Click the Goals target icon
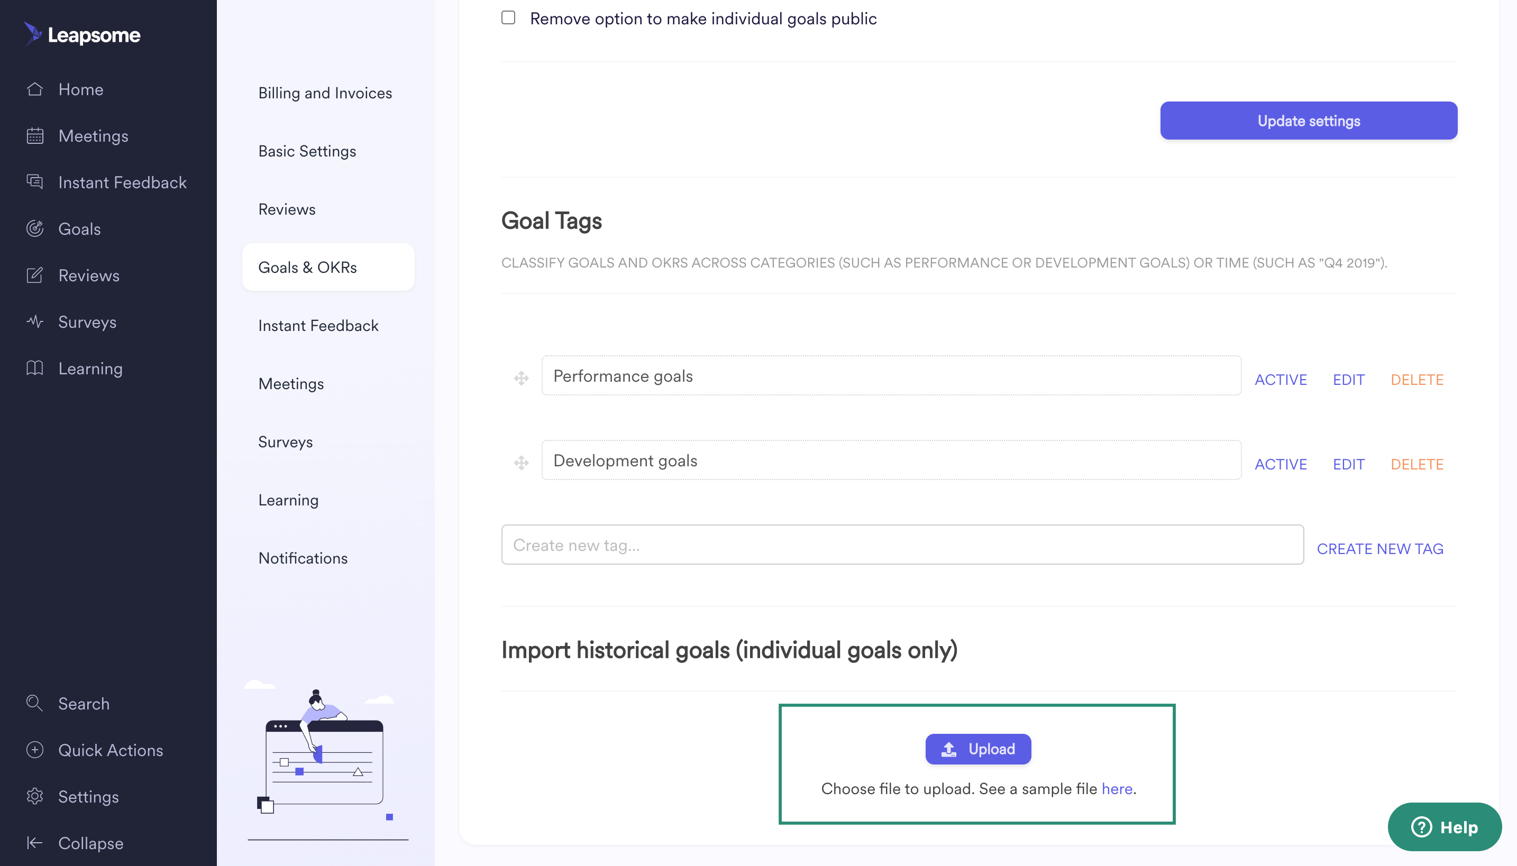Viewport: 1517px width, 866px height. point(35,228)
